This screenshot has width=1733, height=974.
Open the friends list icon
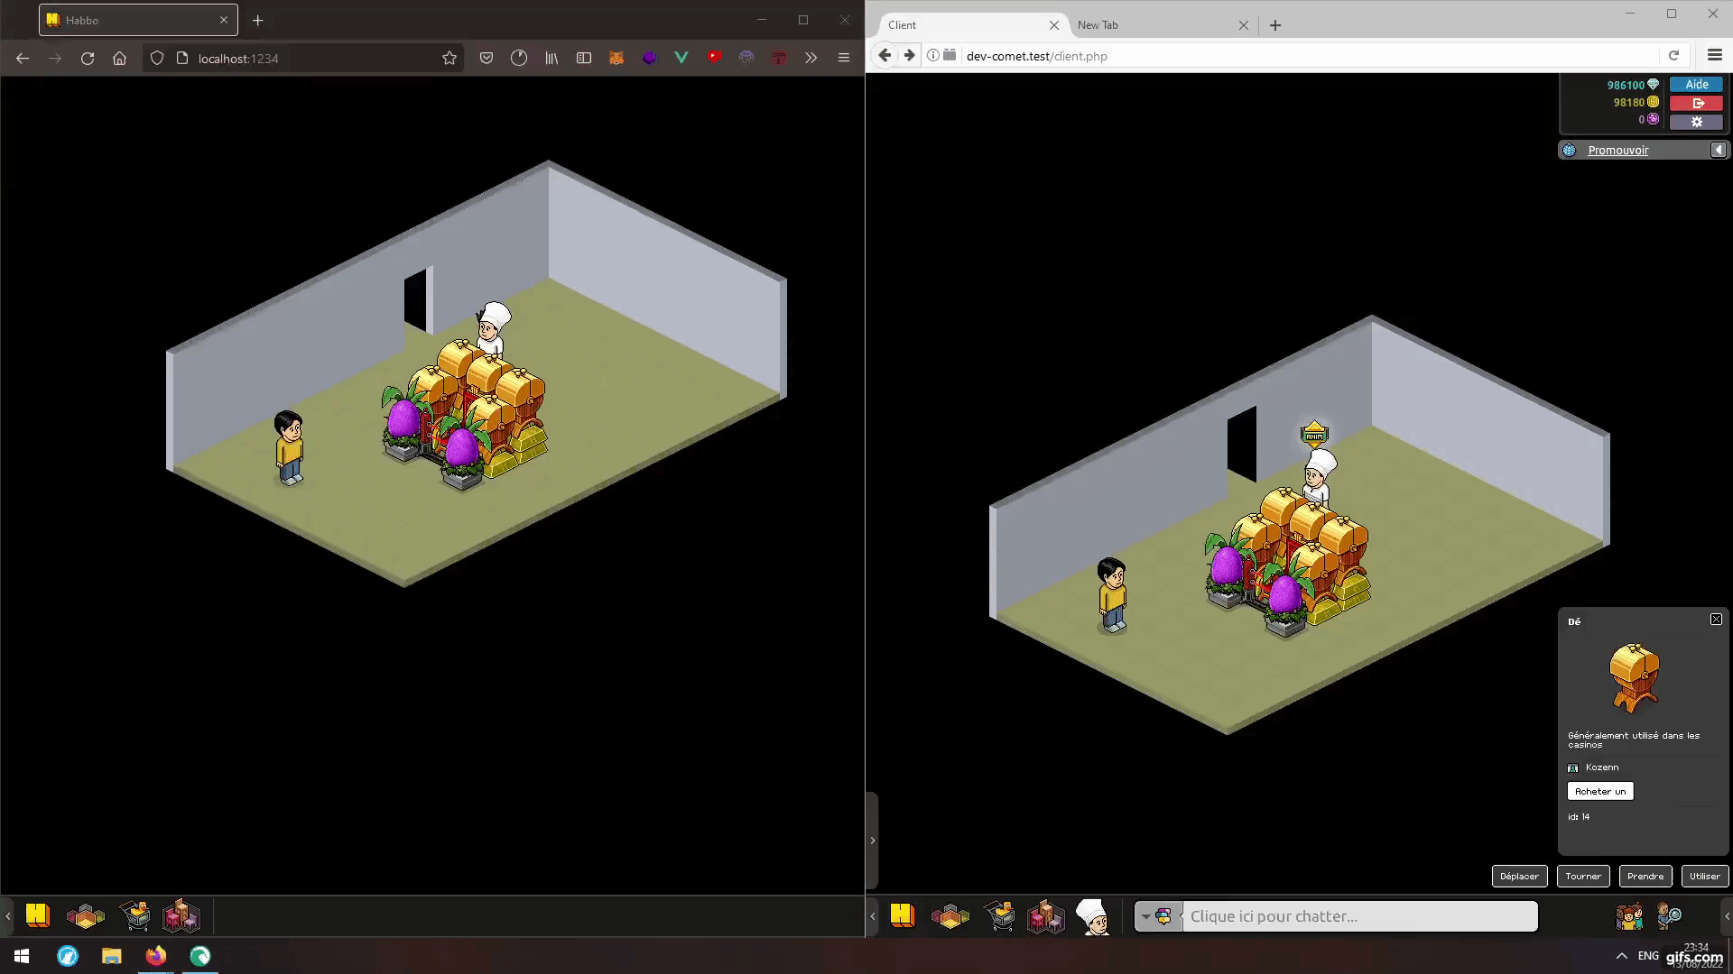[1629, 916]
